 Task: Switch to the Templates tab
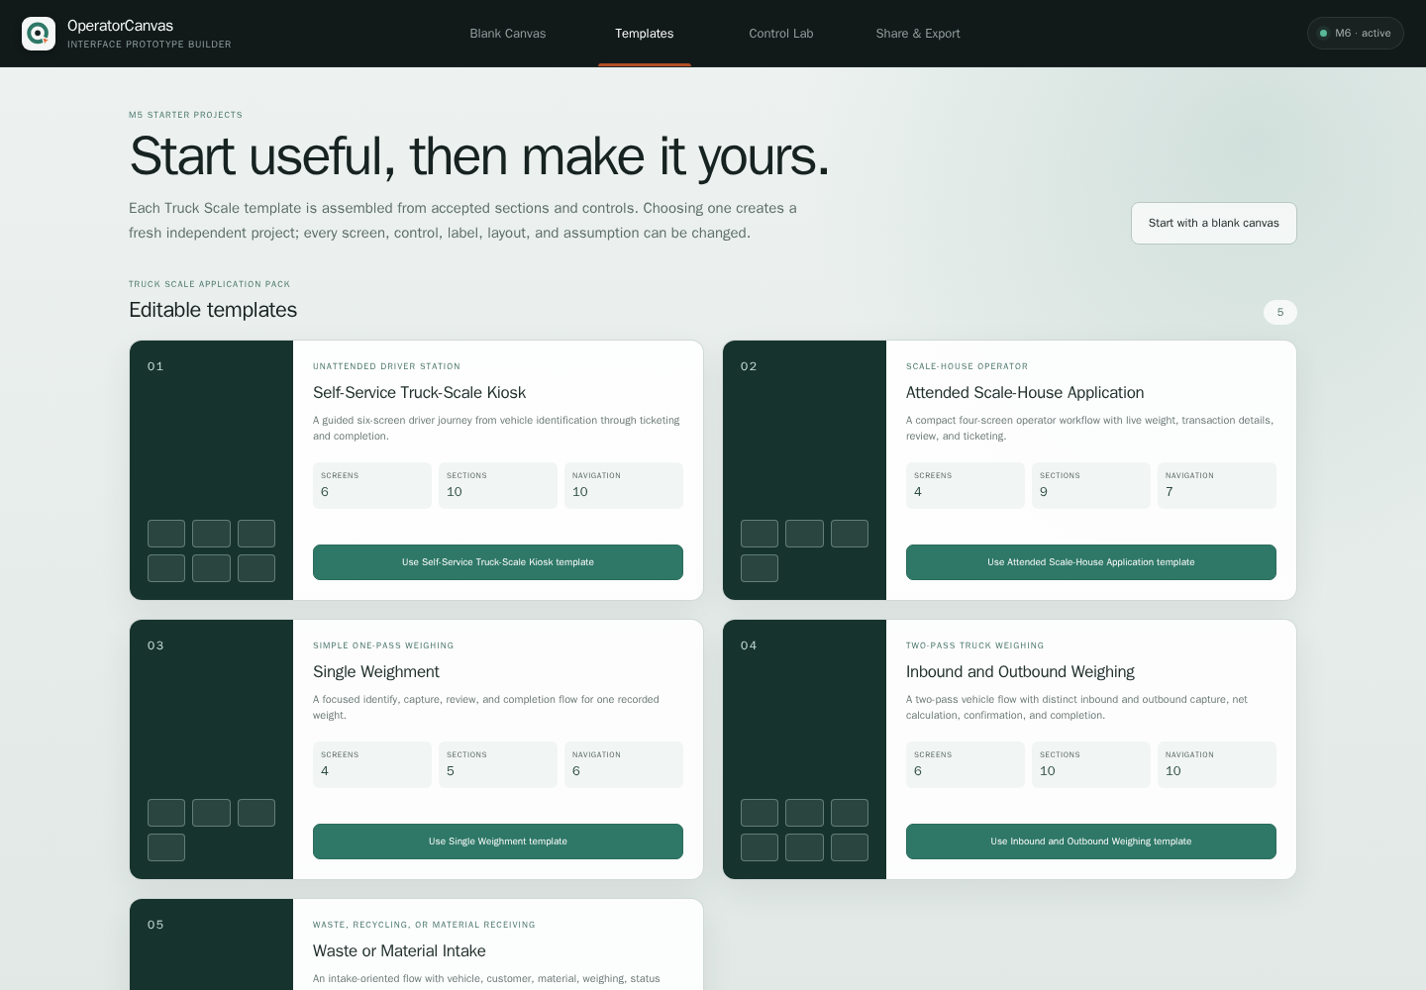(645, 34)
